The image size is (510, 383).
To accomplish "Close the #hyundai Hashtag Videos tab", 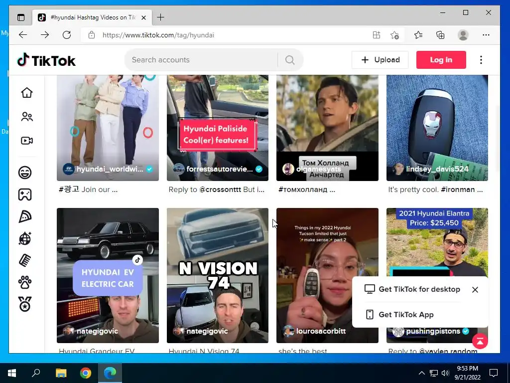I will [x=144, y=17].
